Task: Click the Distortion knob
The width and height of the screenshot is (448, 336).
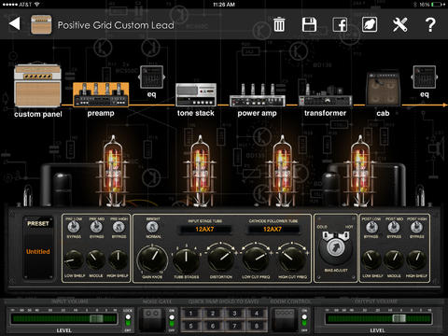Action: click(x=220, y=259)
